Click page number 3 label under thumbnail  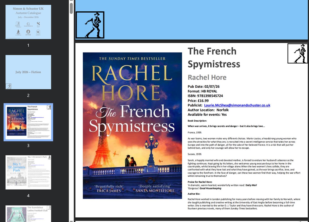pyautogui.click(x=28, y=146)
